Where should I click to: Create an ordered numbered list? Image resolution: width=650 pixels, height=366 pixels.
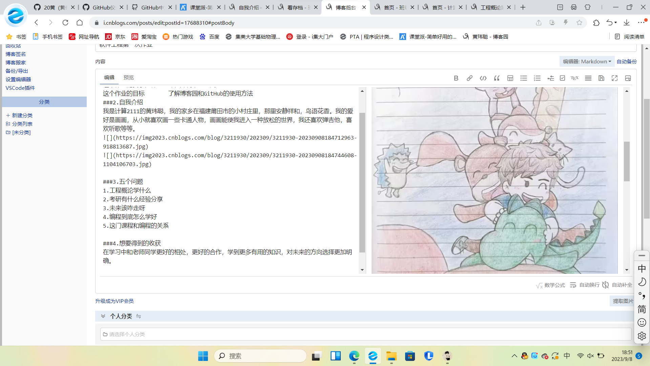click(537, 78)
